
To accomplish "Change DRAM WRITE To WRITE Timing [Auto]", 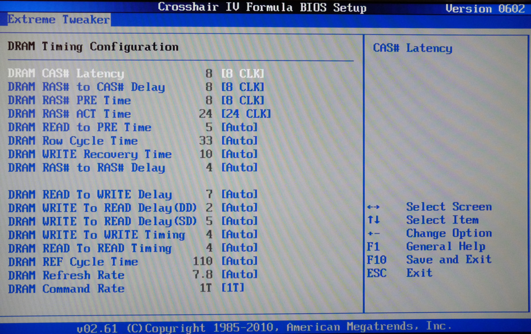I will pos(239,234).
